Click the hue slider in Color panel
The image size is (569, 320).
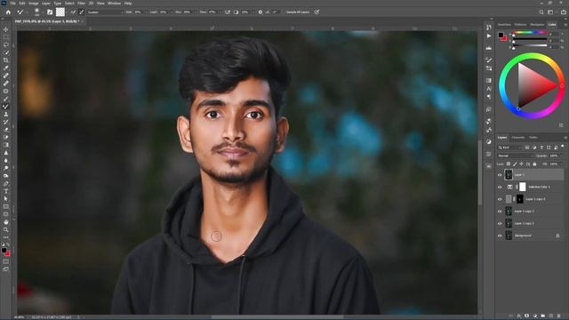(x=530, y=33)
